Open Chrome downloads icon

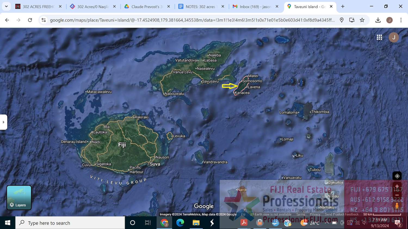(378, 20)
